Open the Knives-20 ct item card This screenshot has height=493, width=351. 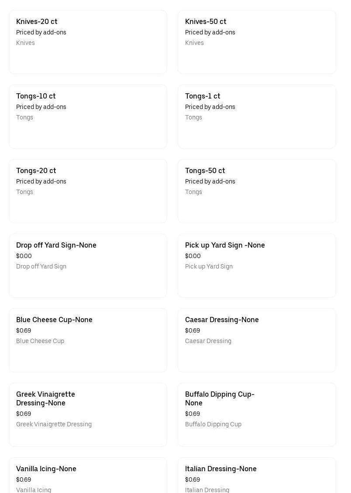88,42
